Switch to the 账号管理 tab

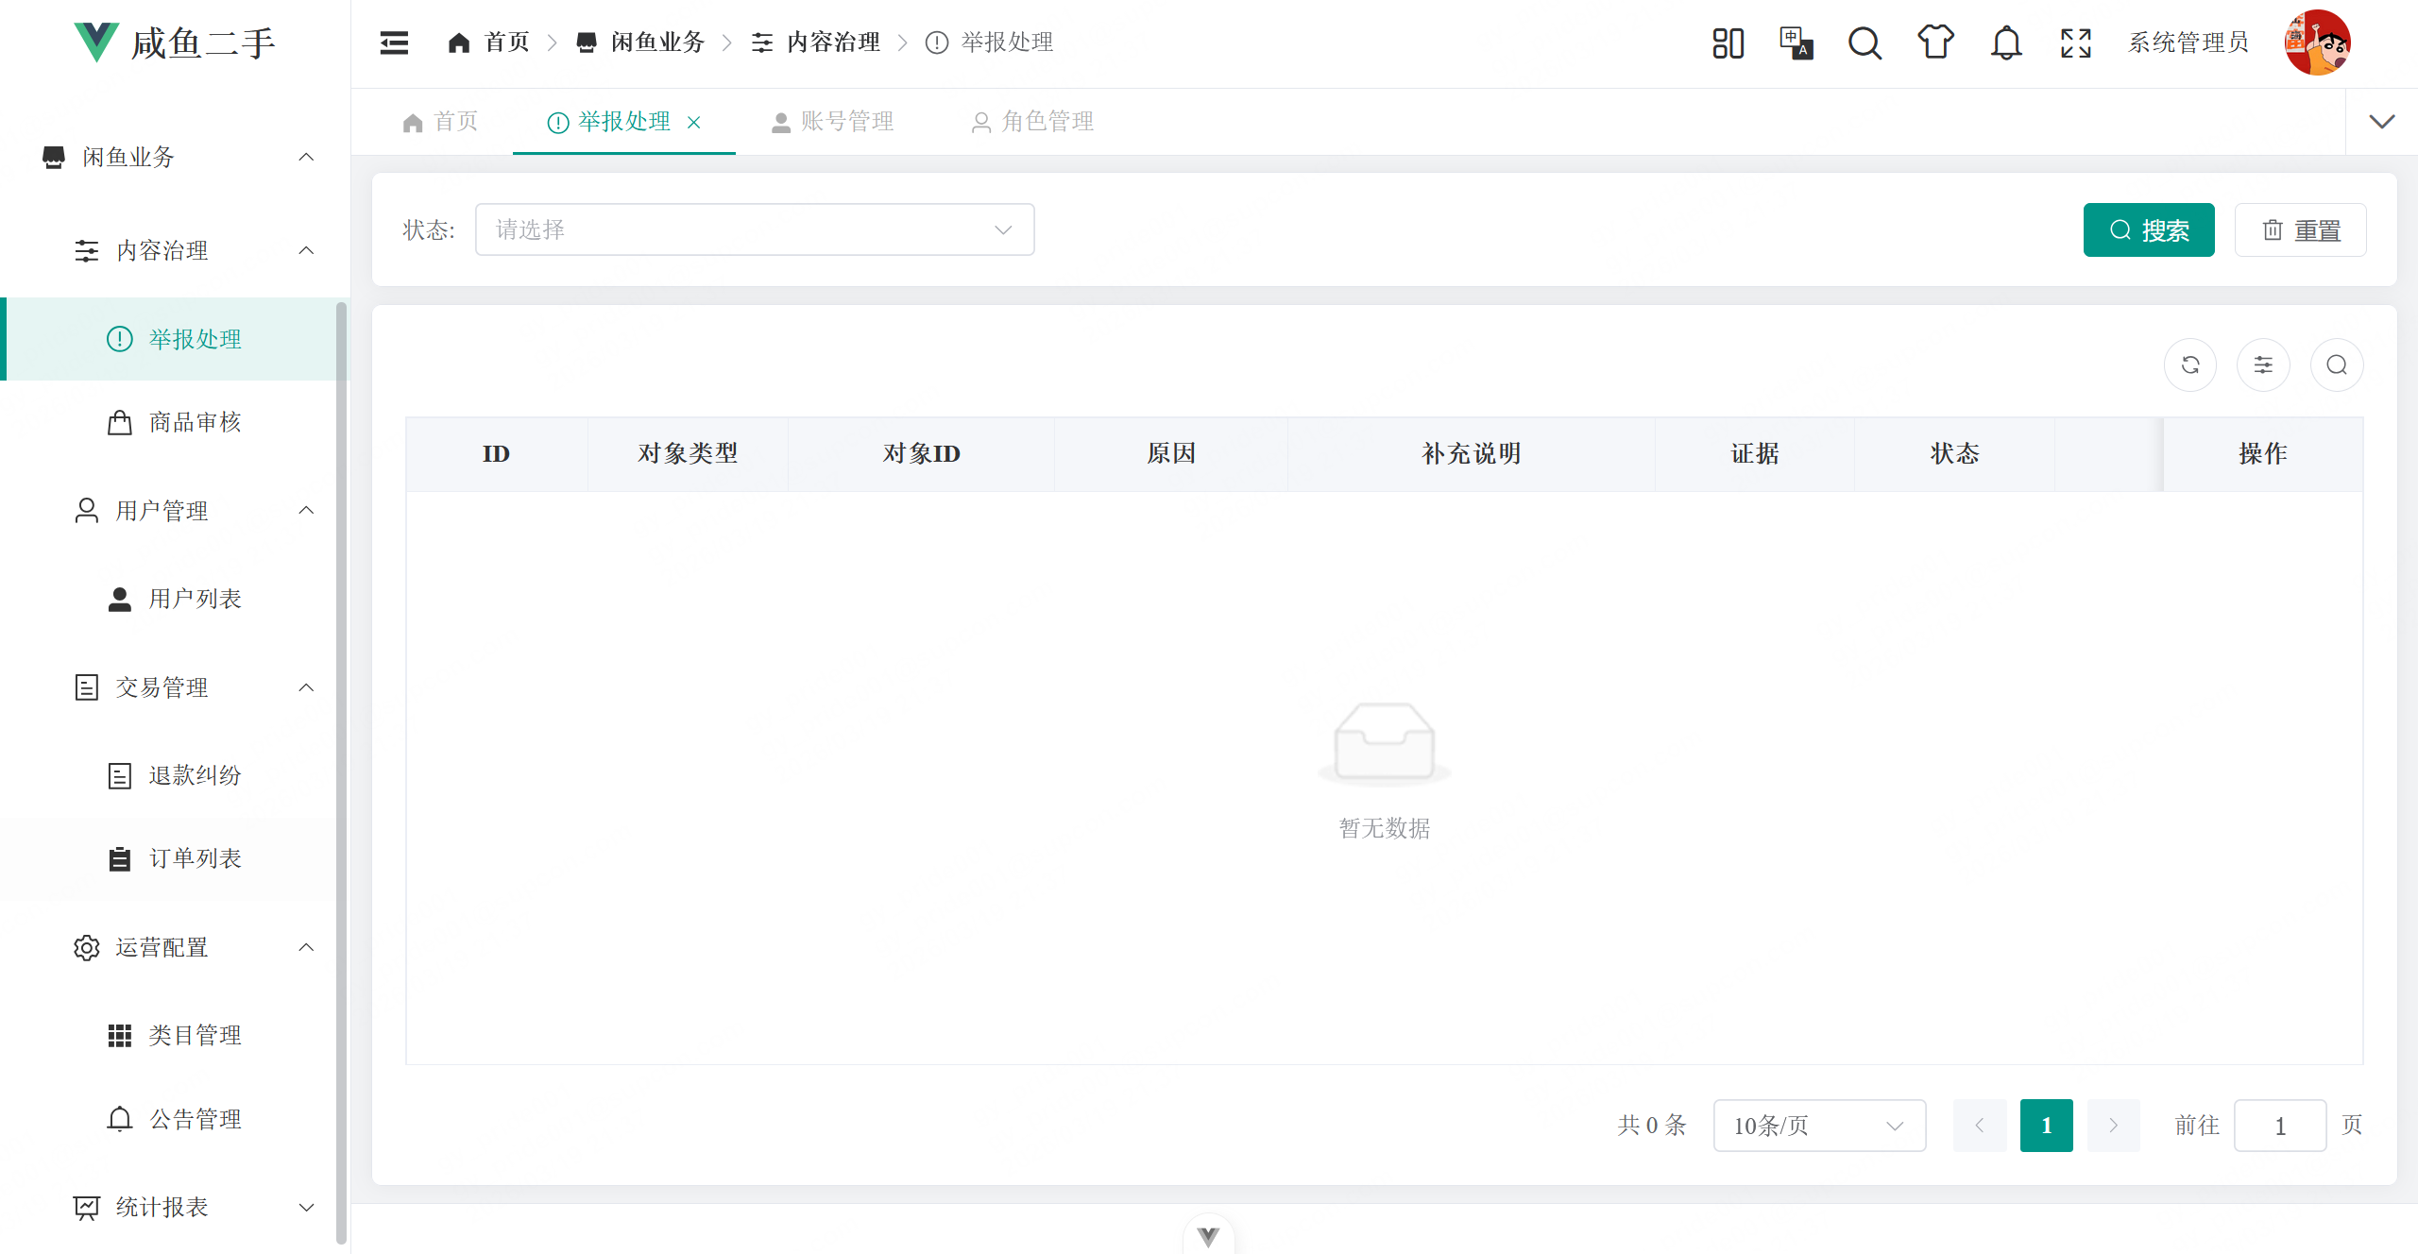[833, 121]
